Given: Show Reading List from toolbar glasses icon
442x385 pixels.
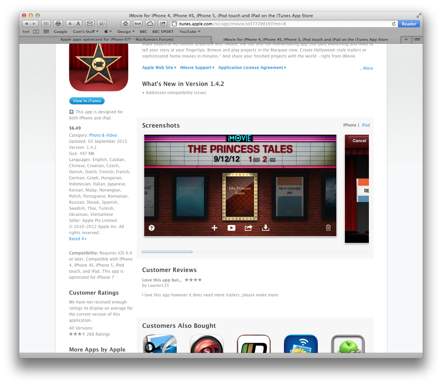Looking at the screenshot, I should [x=138, y=24].
